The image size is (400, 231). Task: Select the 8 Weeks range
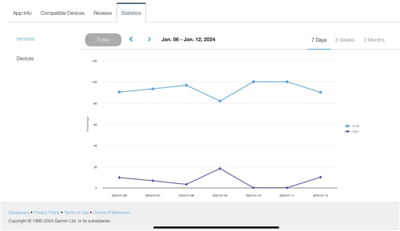345,40
